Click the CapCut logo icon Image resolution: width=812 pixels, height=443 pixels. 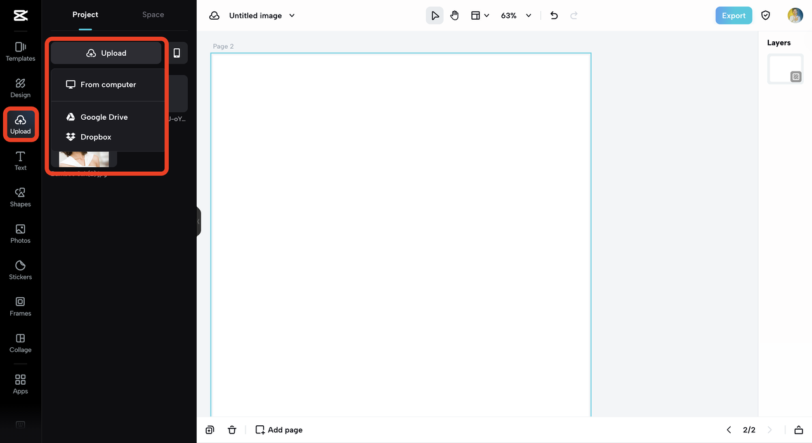click(20, 16)
